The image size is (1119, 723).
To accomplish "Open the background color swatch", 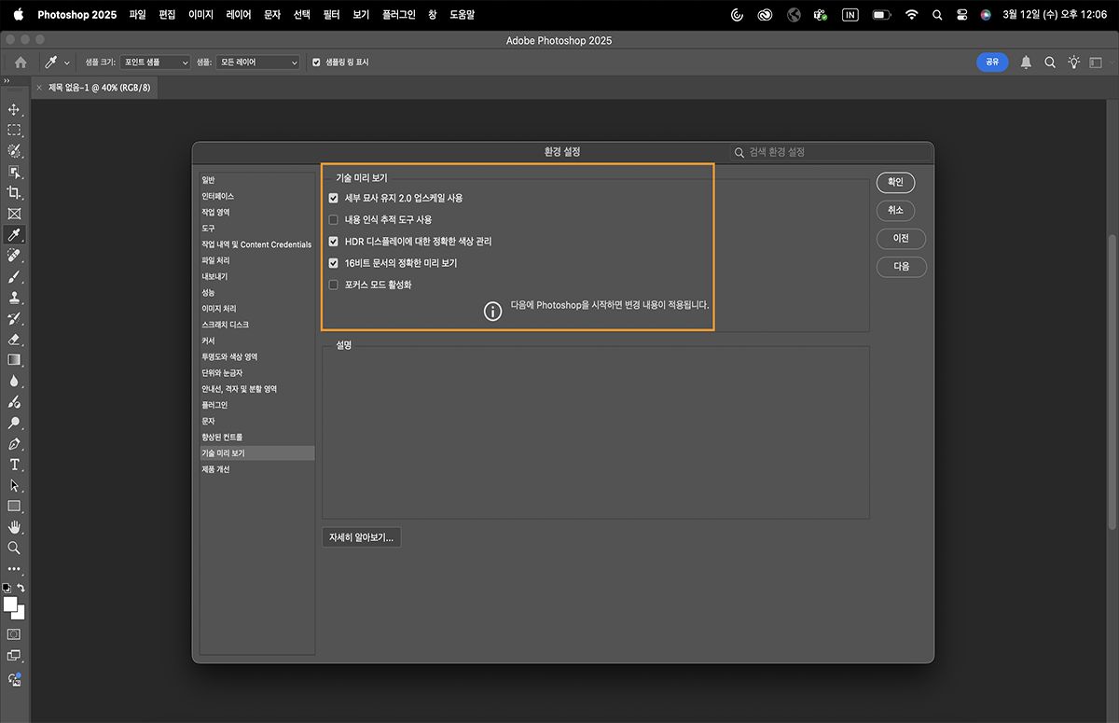I will [19, 613].
